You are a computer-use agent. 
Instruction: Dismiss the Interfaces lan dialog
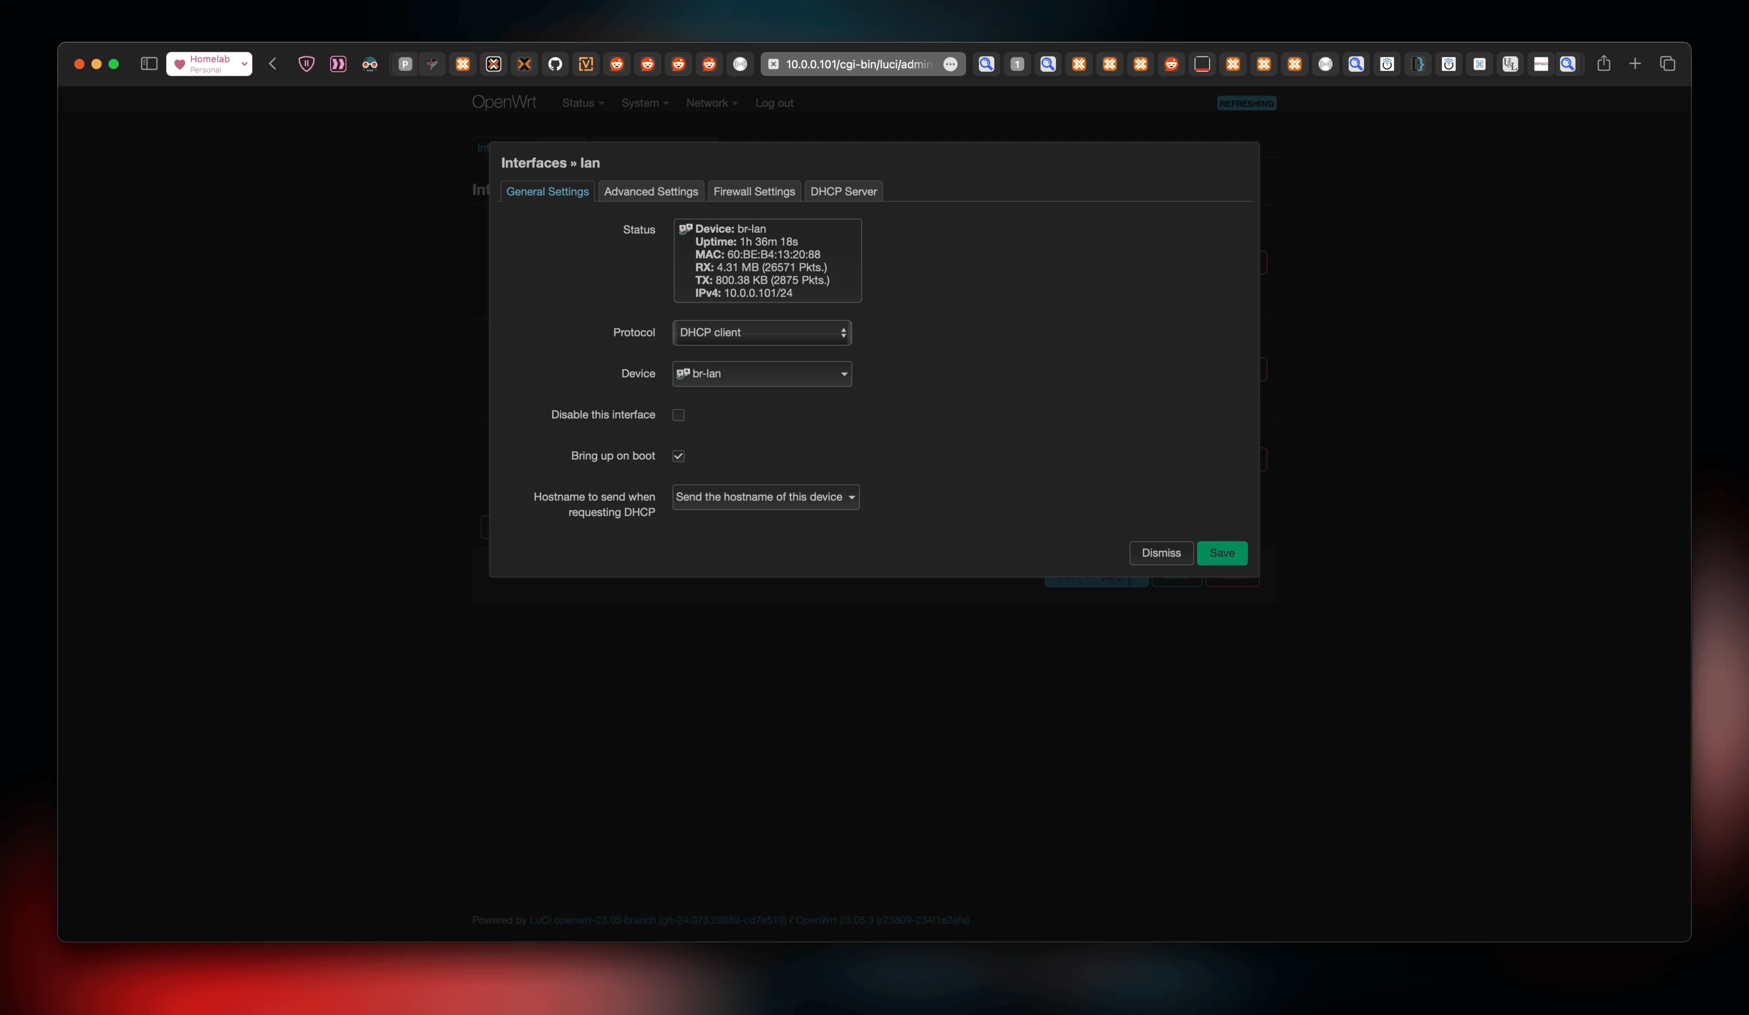point(1161,554)
